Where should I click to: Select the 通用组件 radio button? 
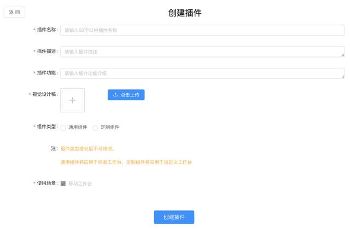point(63,128)
